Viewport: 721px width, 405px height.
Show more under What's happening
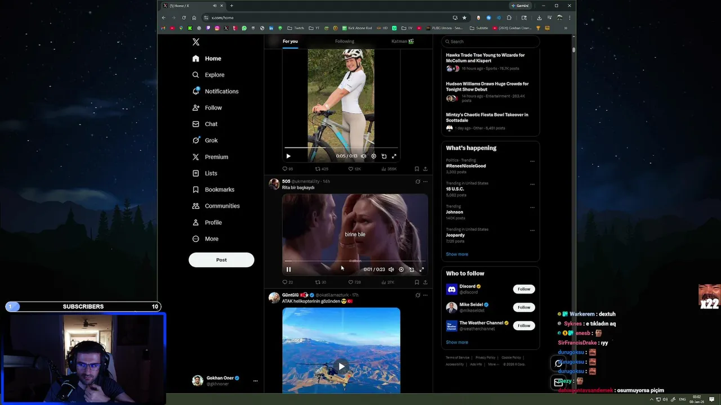(x=457, y=254)
